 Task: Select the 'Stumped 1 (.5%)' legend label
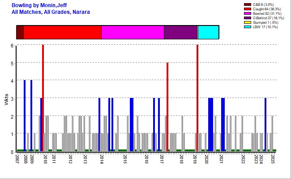(x=265, y=22)
